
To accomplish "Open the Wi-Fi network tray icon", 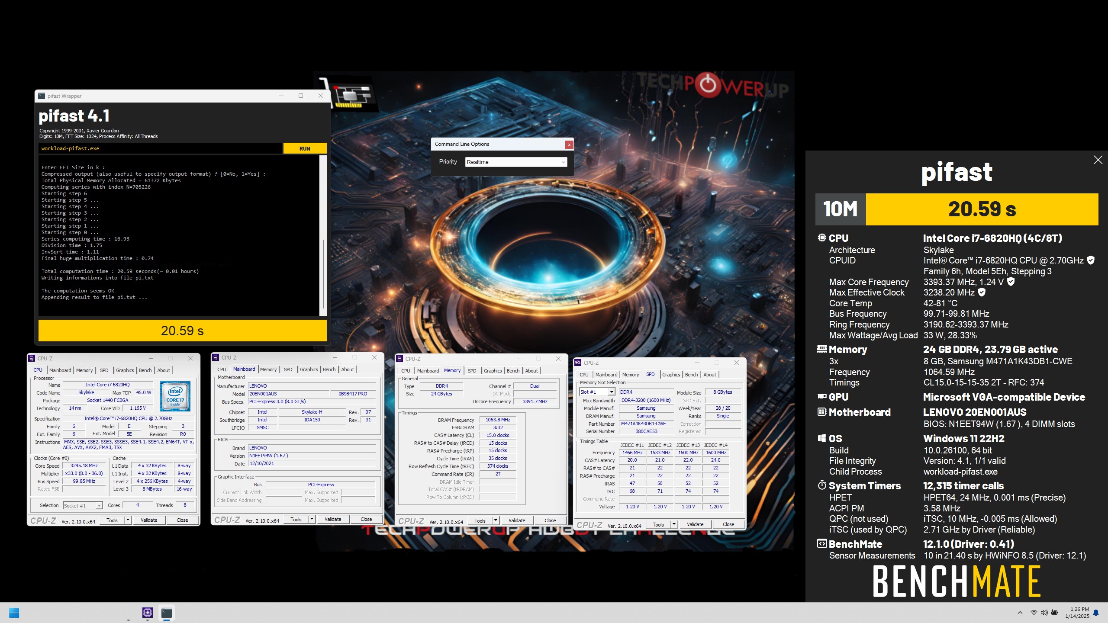I will (1034, 613).
